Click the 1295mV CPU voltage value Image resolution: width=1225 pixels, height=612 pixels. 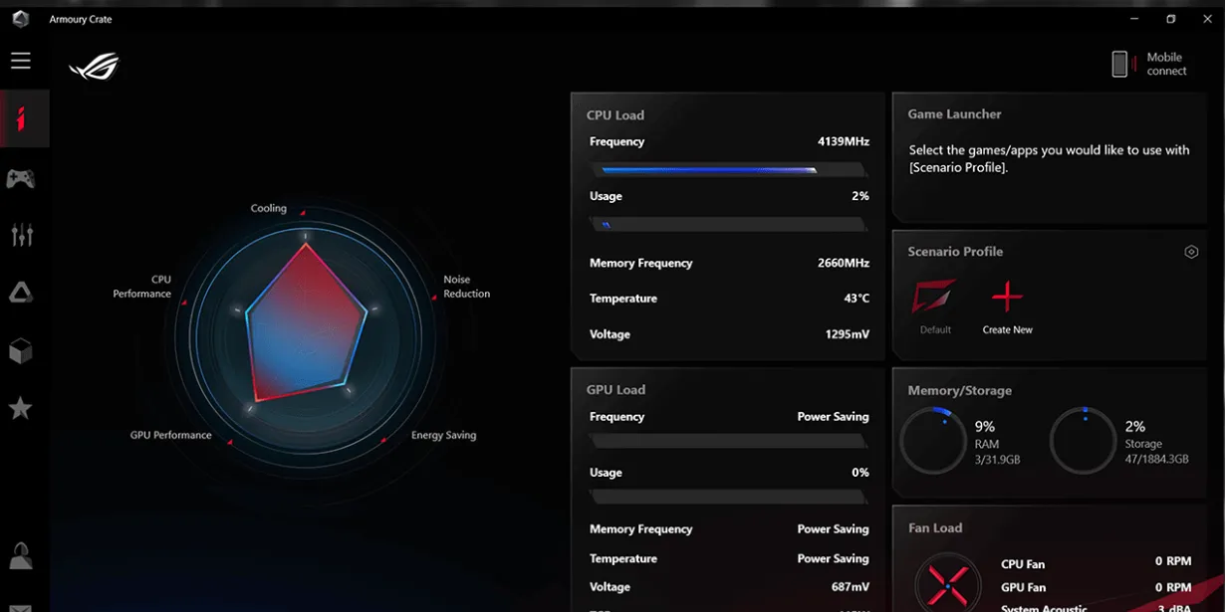848,334
